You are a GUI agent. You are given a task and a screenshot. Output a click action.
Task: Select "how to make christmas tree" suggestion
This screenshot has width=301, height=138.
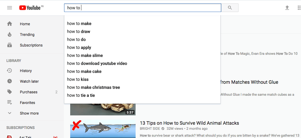point(93,87)
